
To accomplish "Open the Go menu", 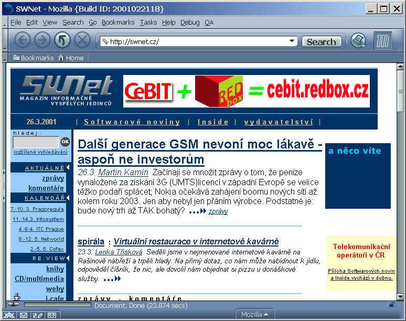I will pos(93,23).
